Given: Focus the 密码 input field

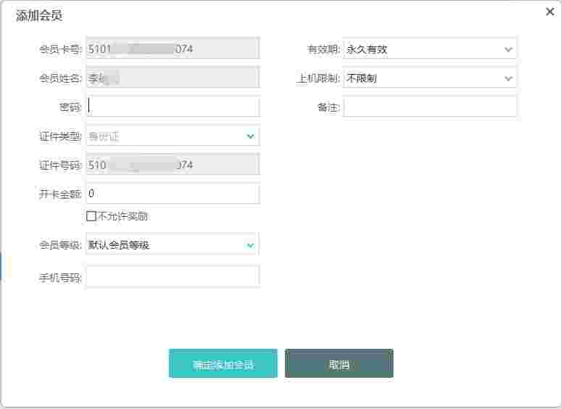Looking at the screenshot, I should [173, 107].
